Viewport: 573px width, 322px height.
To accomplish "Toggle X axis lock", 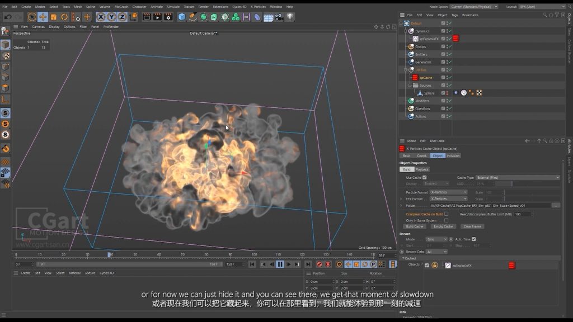I will click(101, 17).
